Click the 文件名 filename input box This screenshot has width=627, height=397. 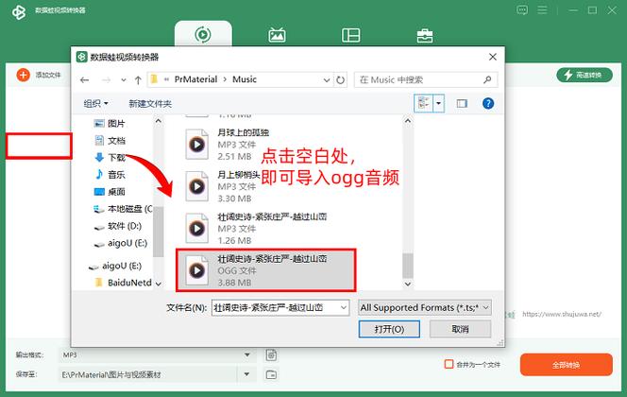[x=276, y=308]
